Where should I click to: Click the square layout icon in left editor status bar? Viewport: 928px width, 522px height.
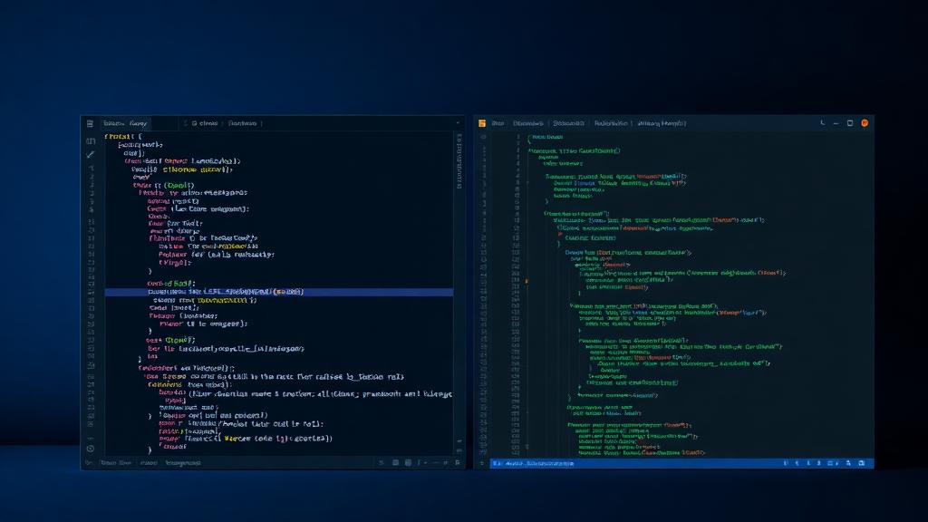pos(395,463)
